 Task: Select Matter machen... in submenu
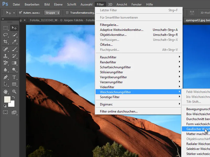coord(196,134)
